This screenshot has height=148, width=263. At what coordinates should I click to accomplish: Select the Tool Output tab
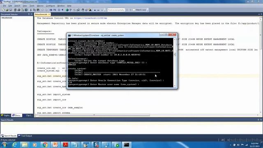click(x=25, y=136)
